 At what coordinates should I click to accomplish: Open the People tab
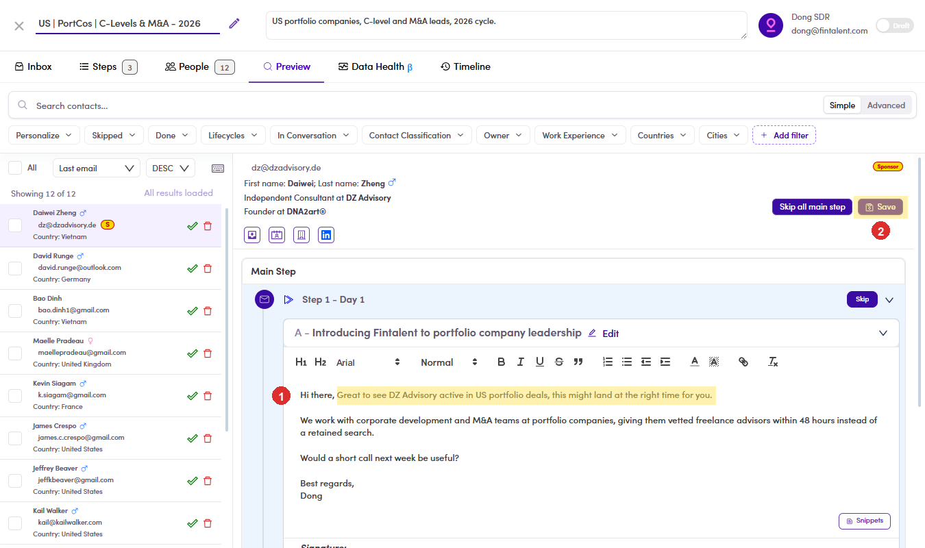(x=200, y=66)
